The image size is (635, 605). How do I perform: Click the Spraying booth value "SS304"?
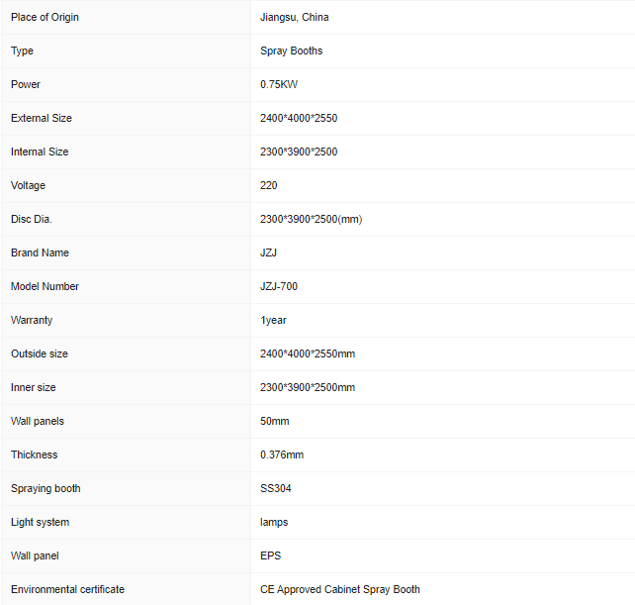tap(276, 488)
